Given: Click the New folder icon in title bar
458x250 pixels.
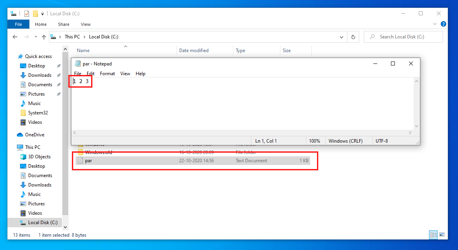Looking at the screenshot, I should [x=35, y=14].
